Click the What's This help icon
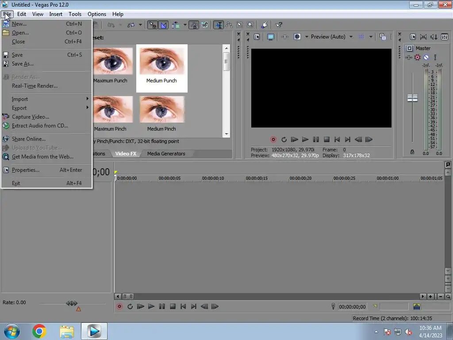The image size is (453, 340). [x=279, y=25]
